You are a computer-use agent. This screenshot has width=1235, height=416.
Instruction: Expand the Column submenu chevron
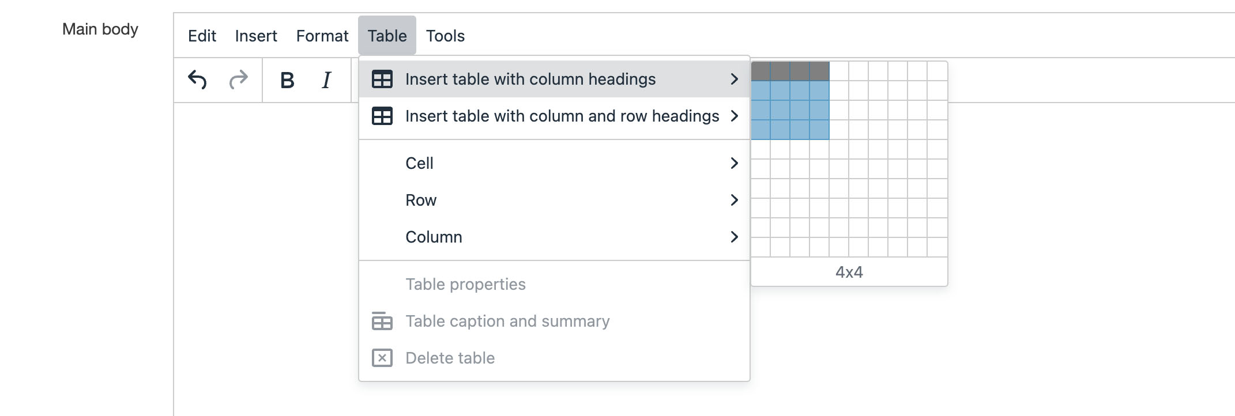click(x=734, y=237)
